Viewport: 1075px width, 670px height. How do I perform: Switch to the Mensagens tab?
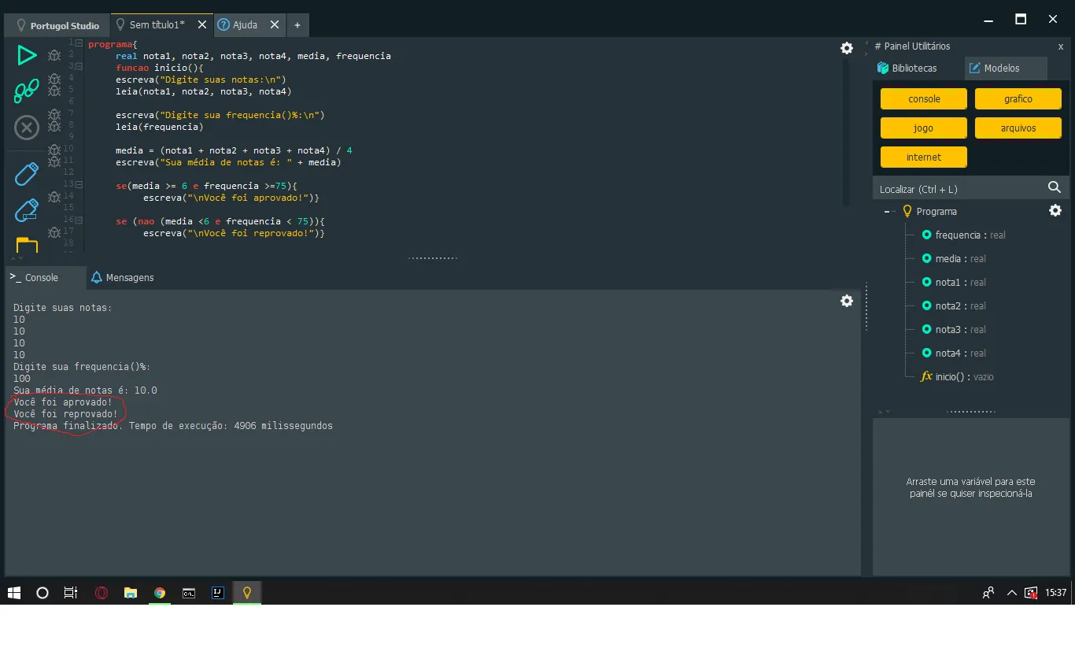[x=122, y=278]
